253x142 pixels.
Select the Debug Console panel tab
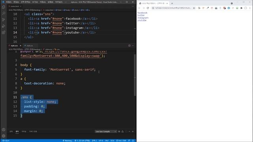coord(33,131)
